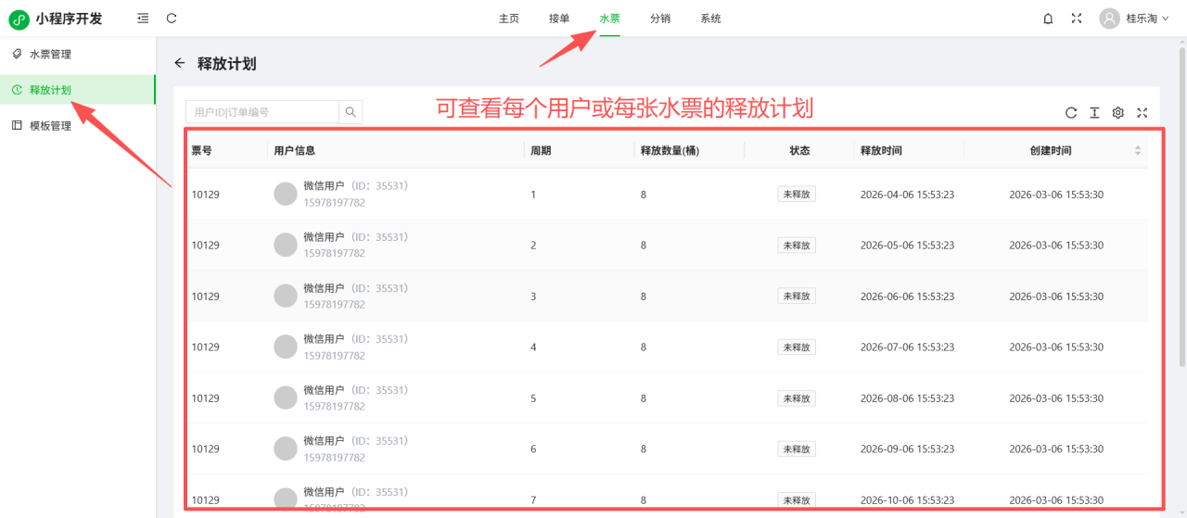Screen dimensions: 1187x518
Task: Click the back arrow beside 释放计划
Action: [x=180, y=63]
